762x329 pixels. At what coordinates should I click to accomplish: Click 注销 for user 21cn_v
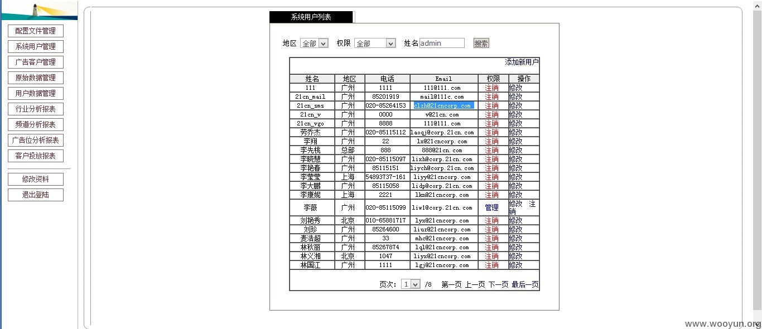pos(491,114)
